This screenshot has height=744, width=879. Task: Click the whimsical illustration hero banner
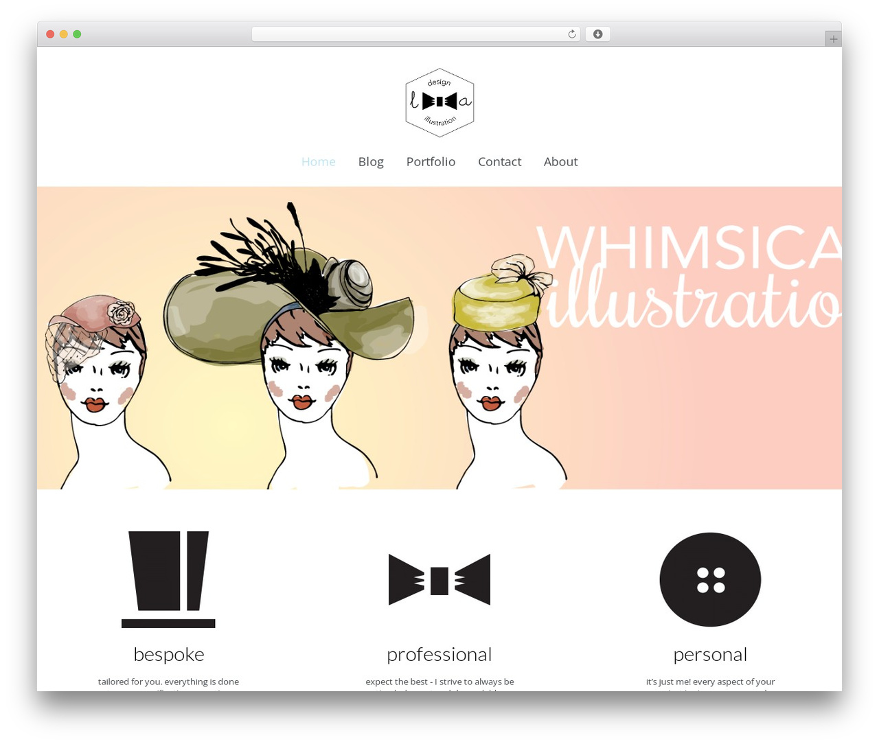tap(439, 338)
